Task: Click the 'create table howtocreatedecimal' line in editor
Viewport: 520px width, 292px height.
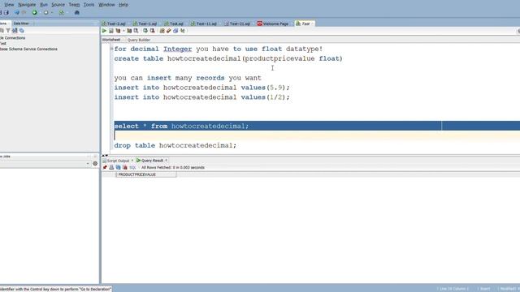Action: point(228,58)
